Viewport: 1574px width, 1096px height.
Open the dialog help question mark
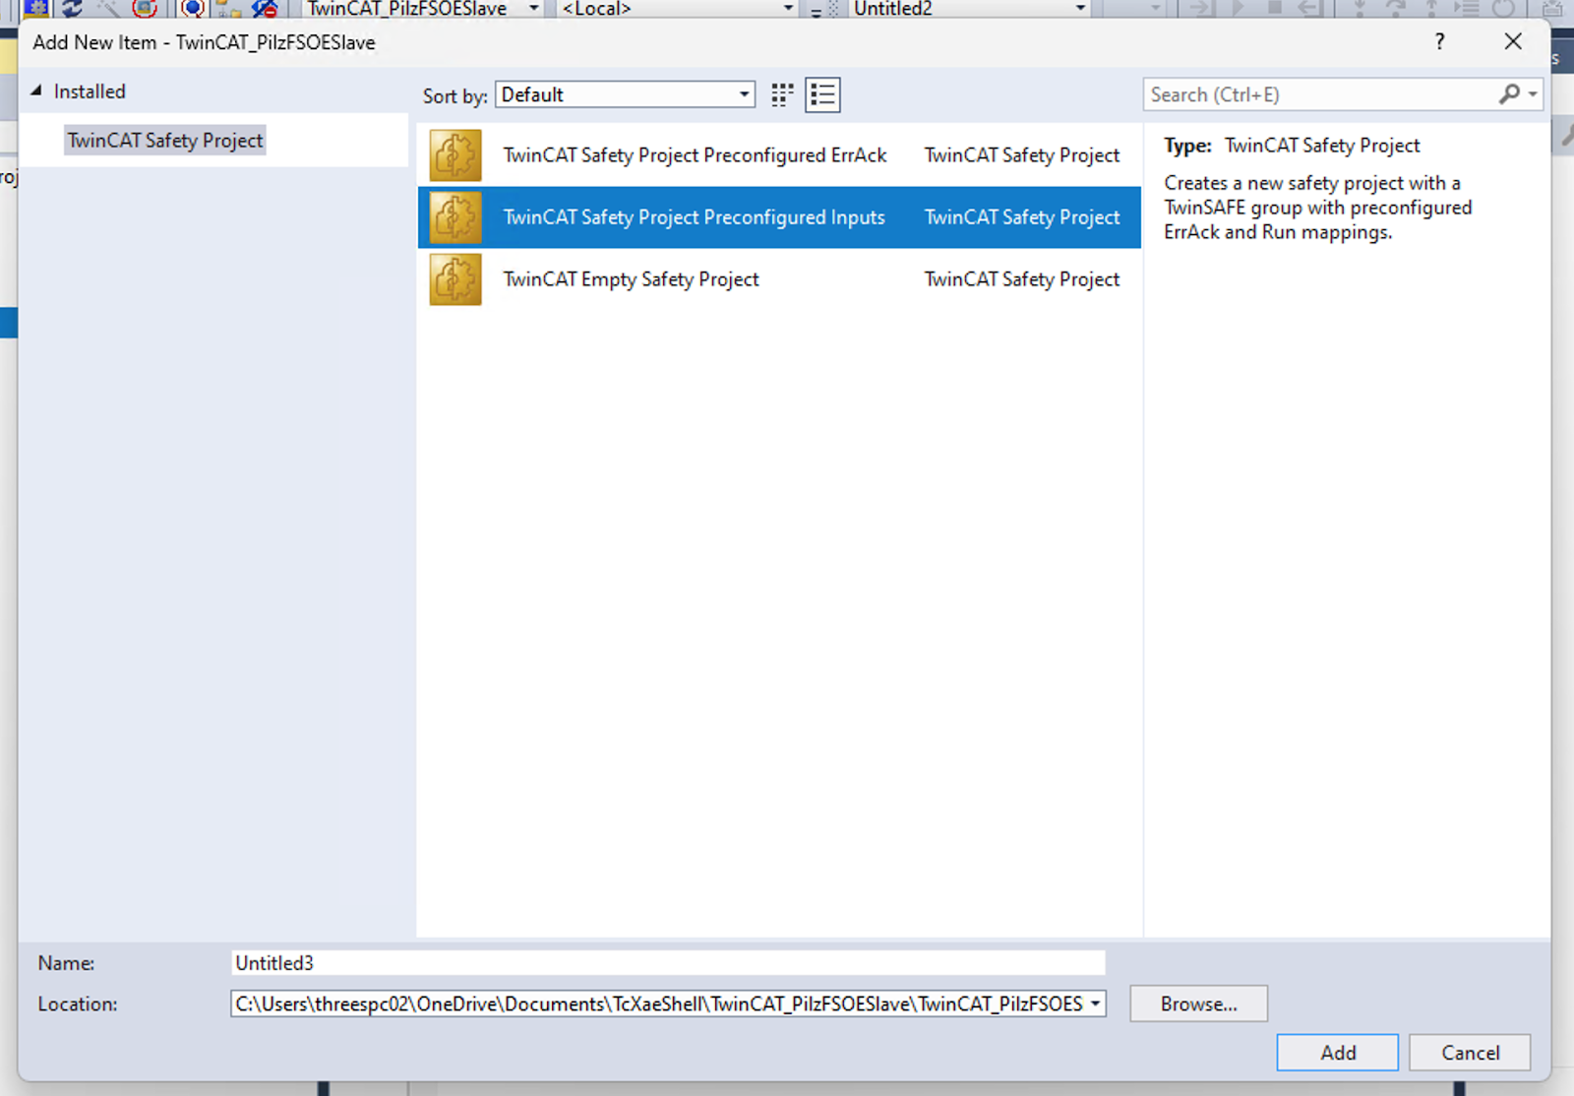(1439, 41)
